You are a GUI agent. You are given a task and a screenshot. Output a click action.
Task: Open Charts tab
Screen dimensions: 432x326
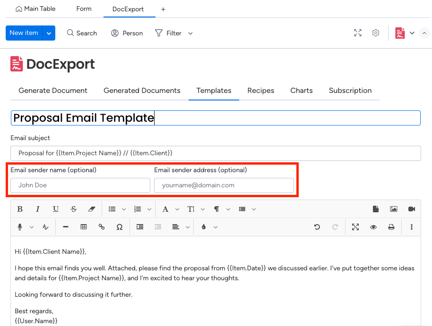point(302,91)
